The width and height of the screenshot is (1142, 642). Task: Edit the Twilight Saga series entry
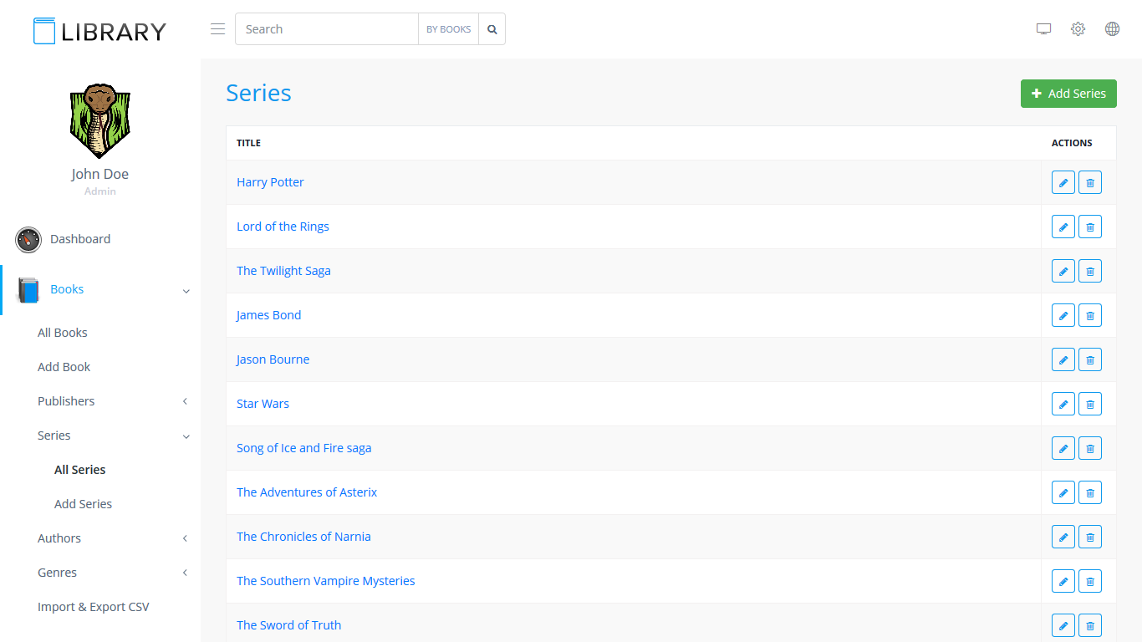click(x=1063, y=271)
